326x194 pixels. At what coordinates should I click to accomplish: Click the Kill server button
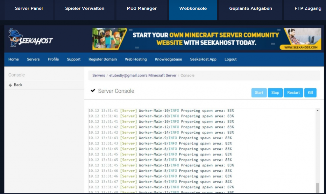[x=310, y=93]
